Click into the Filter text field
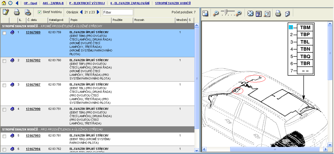Screen dimensions: 334x154 (118, 12)
